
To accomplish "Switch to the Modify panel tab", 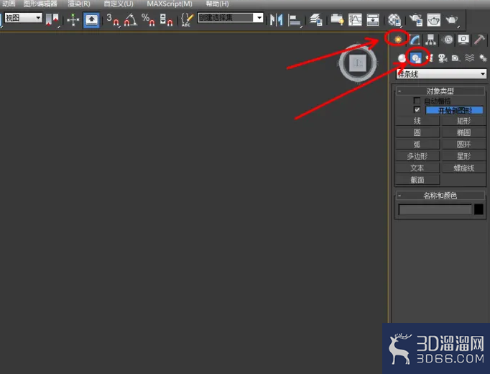I will pyautogui.click(x=415, y=40).
